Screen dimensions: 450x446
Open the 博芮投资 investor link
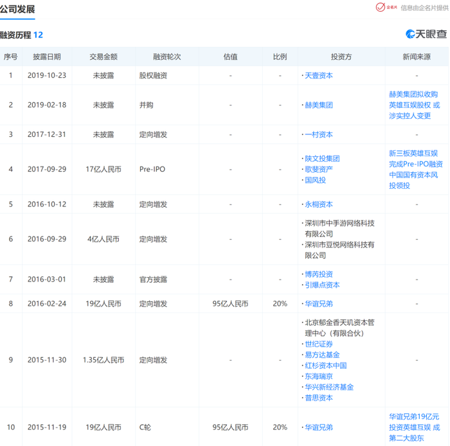click(319, 274)
